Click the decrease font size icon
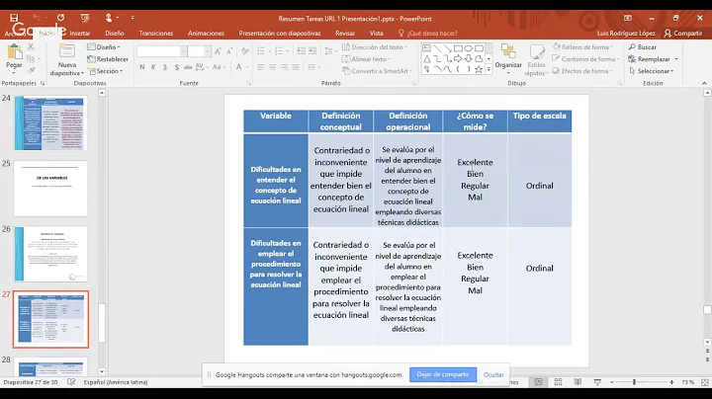The width and height of the screenshot is (712, 399). point(229,51)
